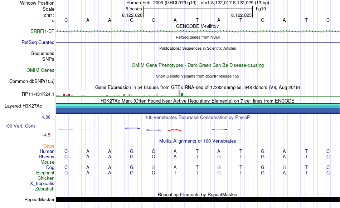
Task: Click the Layered H3K27Ac track label
Action: pos(23,106)
